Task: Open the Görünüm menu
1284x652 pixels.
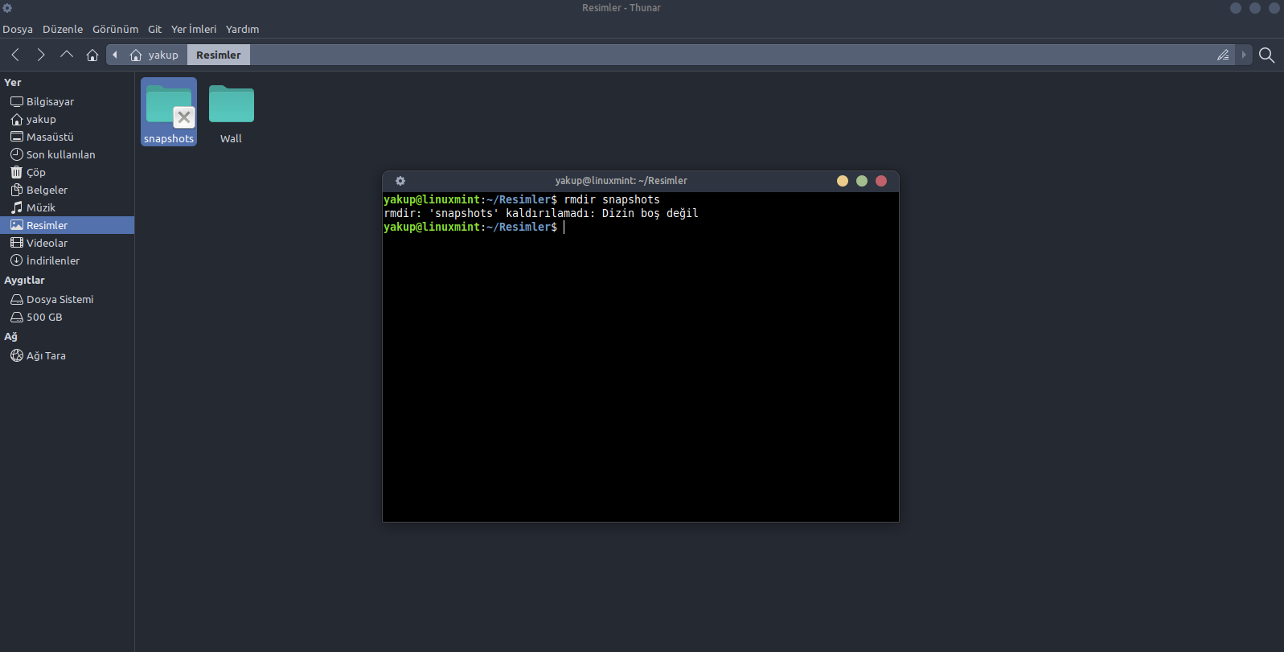Action: (x=115, y=29)
